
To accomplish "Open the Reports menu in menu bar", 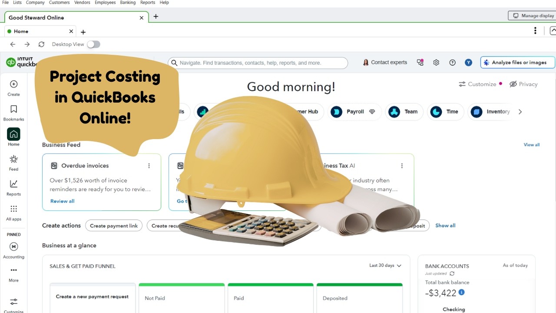I will click(148, 3).
